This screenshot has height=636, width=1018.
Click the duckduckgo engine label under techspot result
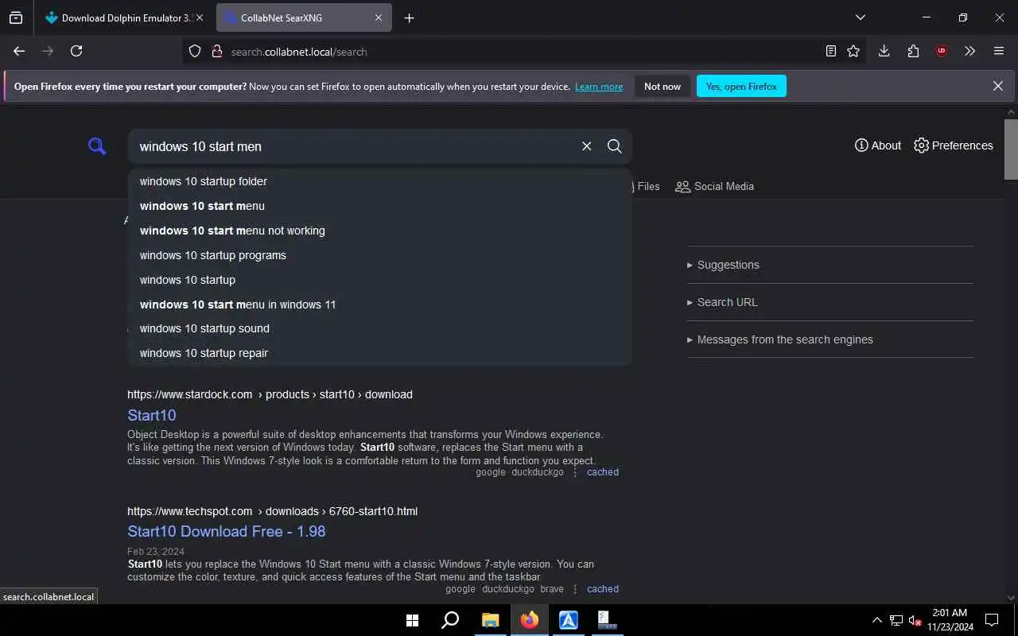coord(507,589)
